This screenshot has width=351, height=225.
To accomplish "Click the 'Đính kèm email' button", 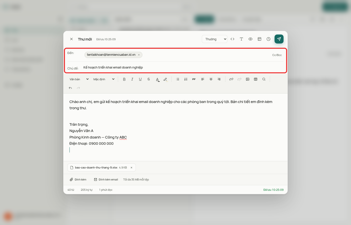I will coord(106,179).
